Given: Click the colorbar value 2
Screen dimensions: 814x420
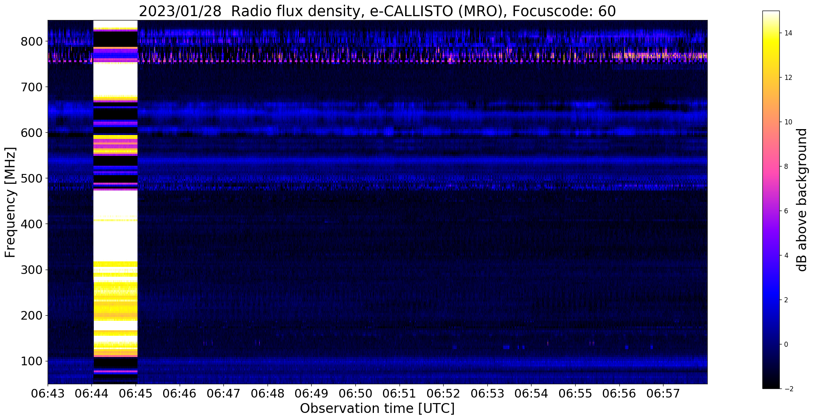Looking at the screenshot, I should point(786,300).
